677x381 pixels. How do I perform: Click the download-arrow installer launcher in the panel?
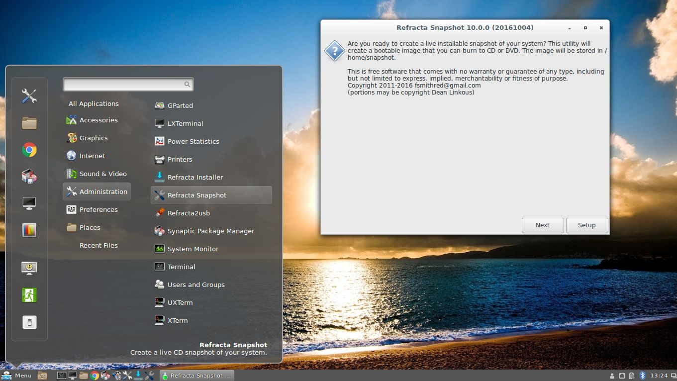tap(138, 376)
